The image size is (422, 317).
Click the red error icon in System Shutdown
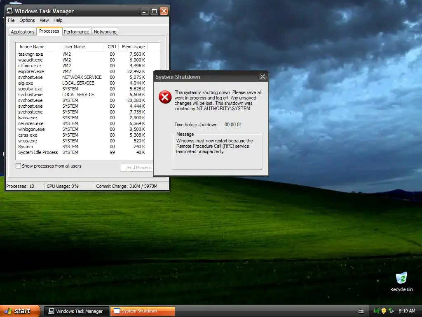click(x=165, y=97)
